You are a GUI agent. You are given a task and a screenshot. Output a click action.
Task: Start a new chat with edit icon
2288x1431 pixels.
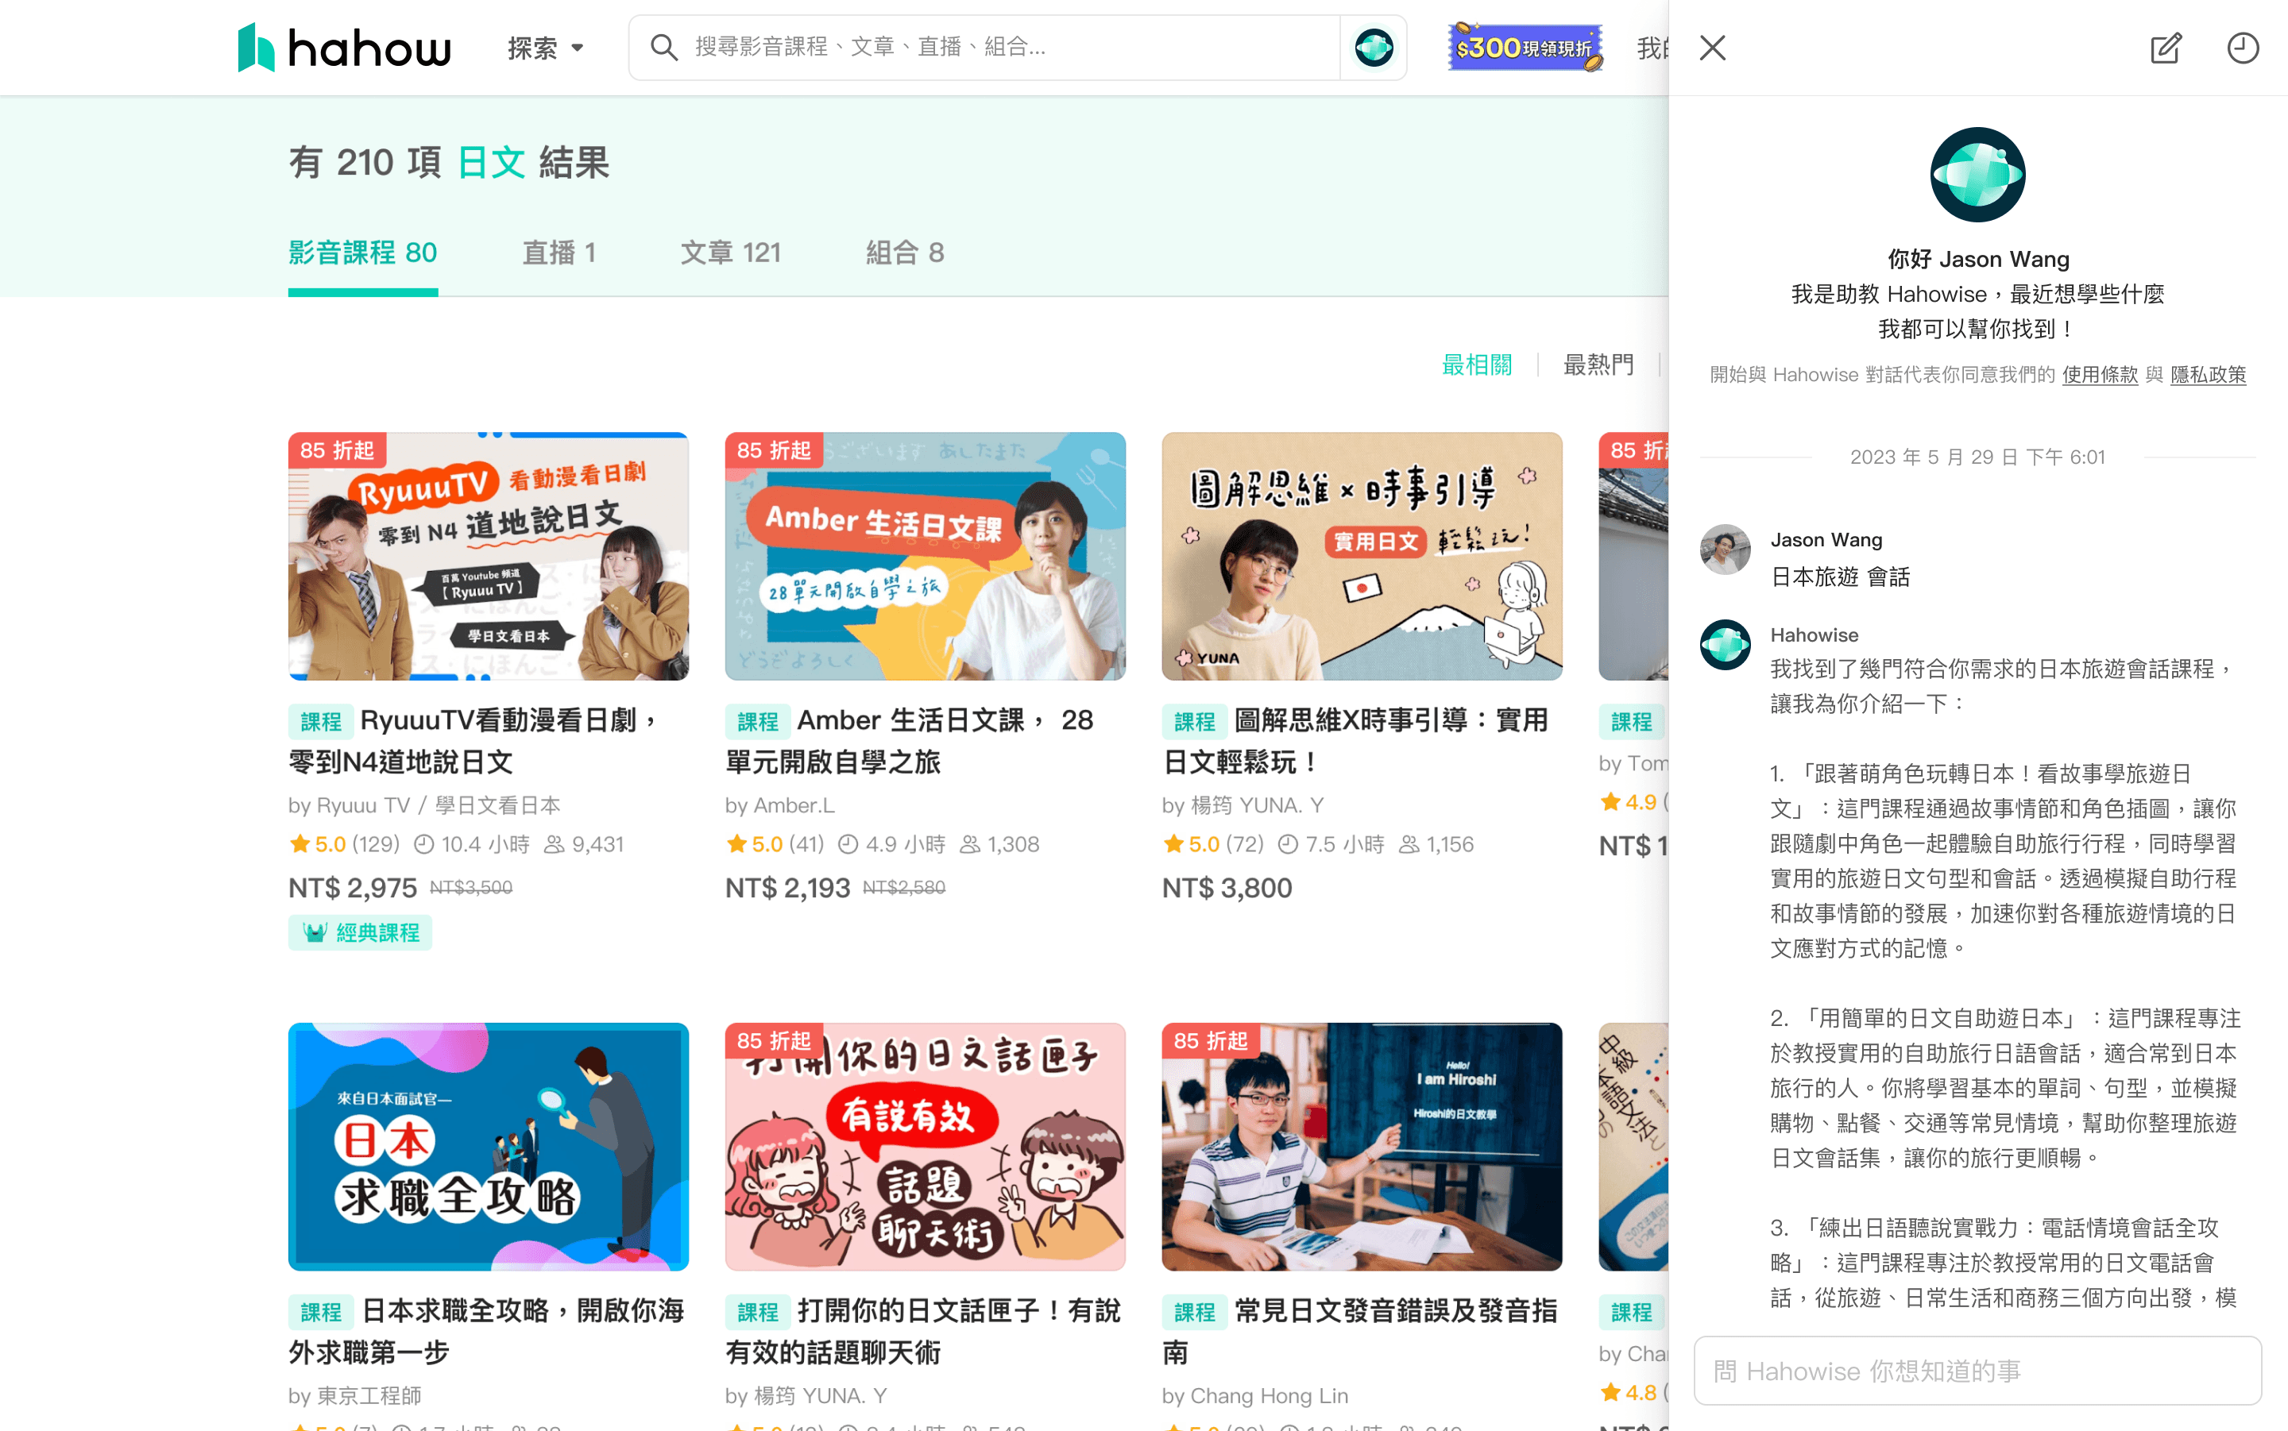click(x=2165, y=48)
